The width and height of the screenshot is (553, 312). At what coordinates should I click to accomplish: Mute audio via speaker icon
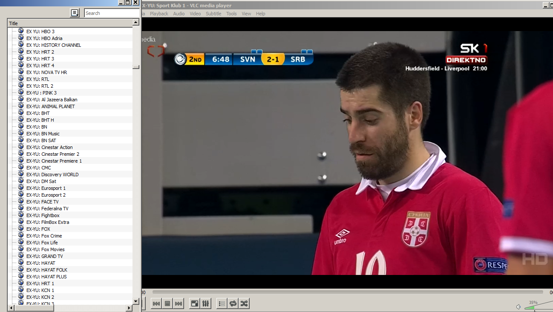click(518, 306)
